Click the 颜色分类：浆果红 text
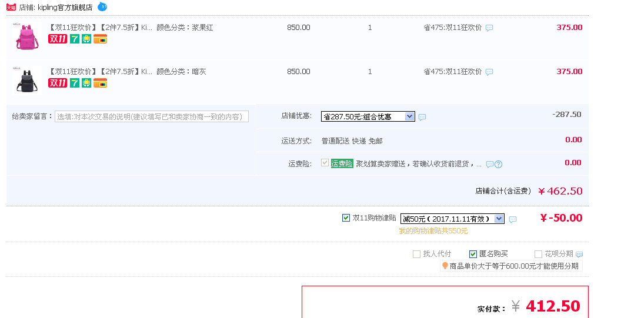The width and height of the screenshot is (641, 318). 185,28
